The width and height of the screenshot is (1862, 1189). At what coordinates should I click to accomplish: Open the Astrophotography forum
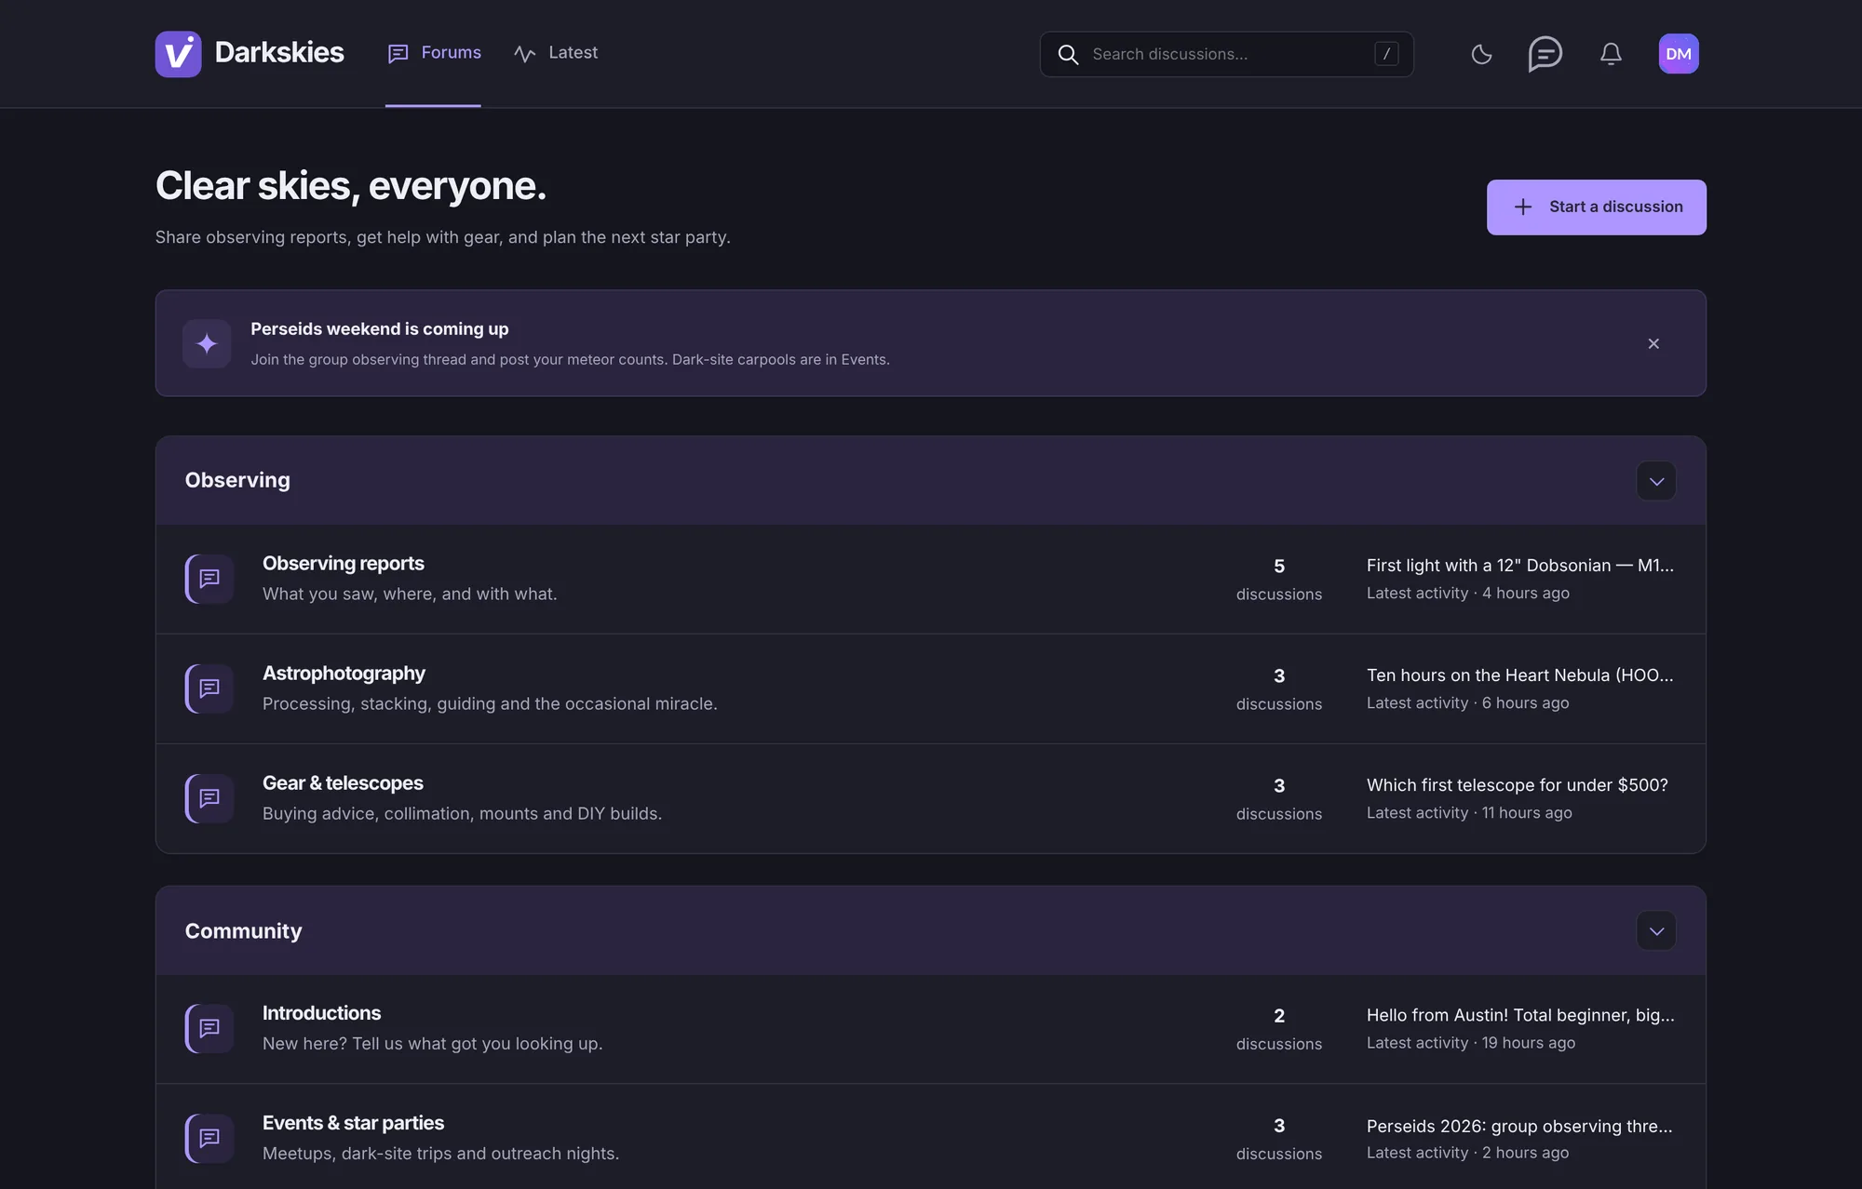(x=344, y=673)
